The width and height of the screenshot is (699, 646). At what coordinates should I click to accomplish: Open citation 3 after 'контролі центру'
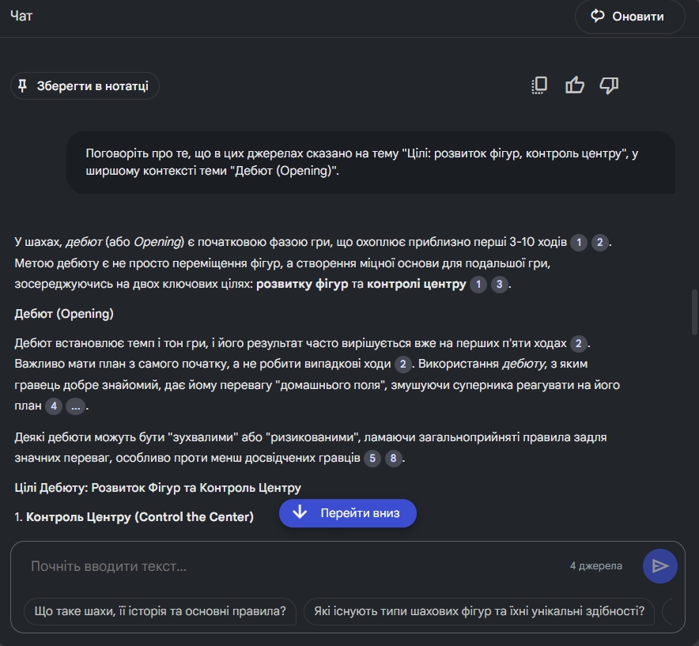[499, 285]
